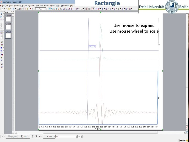
Task: Open the Edit menu
Action: (x=7, y=6)
